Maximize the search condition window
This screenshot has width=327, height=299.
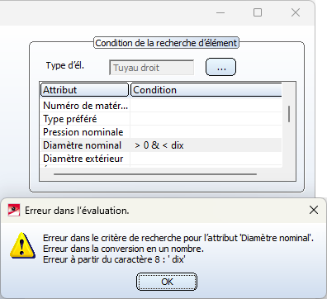click(258, 12)
